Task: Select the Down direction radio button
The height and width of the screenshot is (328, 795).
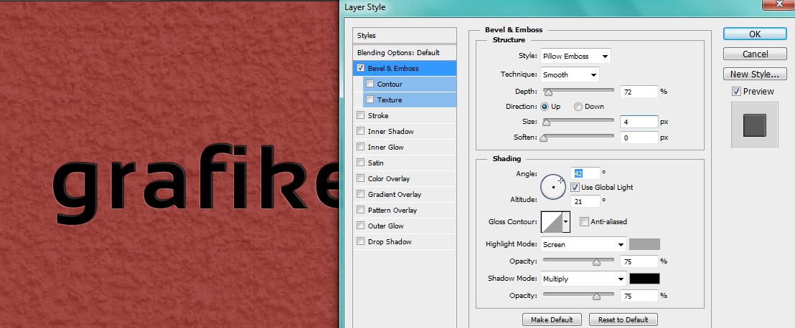Action: (578, 106)
